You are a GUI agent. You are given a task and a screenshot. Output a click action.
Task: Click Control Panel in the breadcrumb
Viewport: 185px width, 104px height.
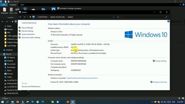coord(42,17)
